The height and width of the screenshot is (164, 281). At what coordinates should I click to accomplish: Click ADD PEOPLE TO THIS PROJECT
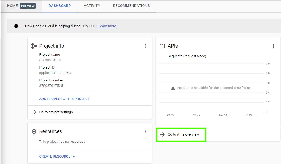(65, 99)
